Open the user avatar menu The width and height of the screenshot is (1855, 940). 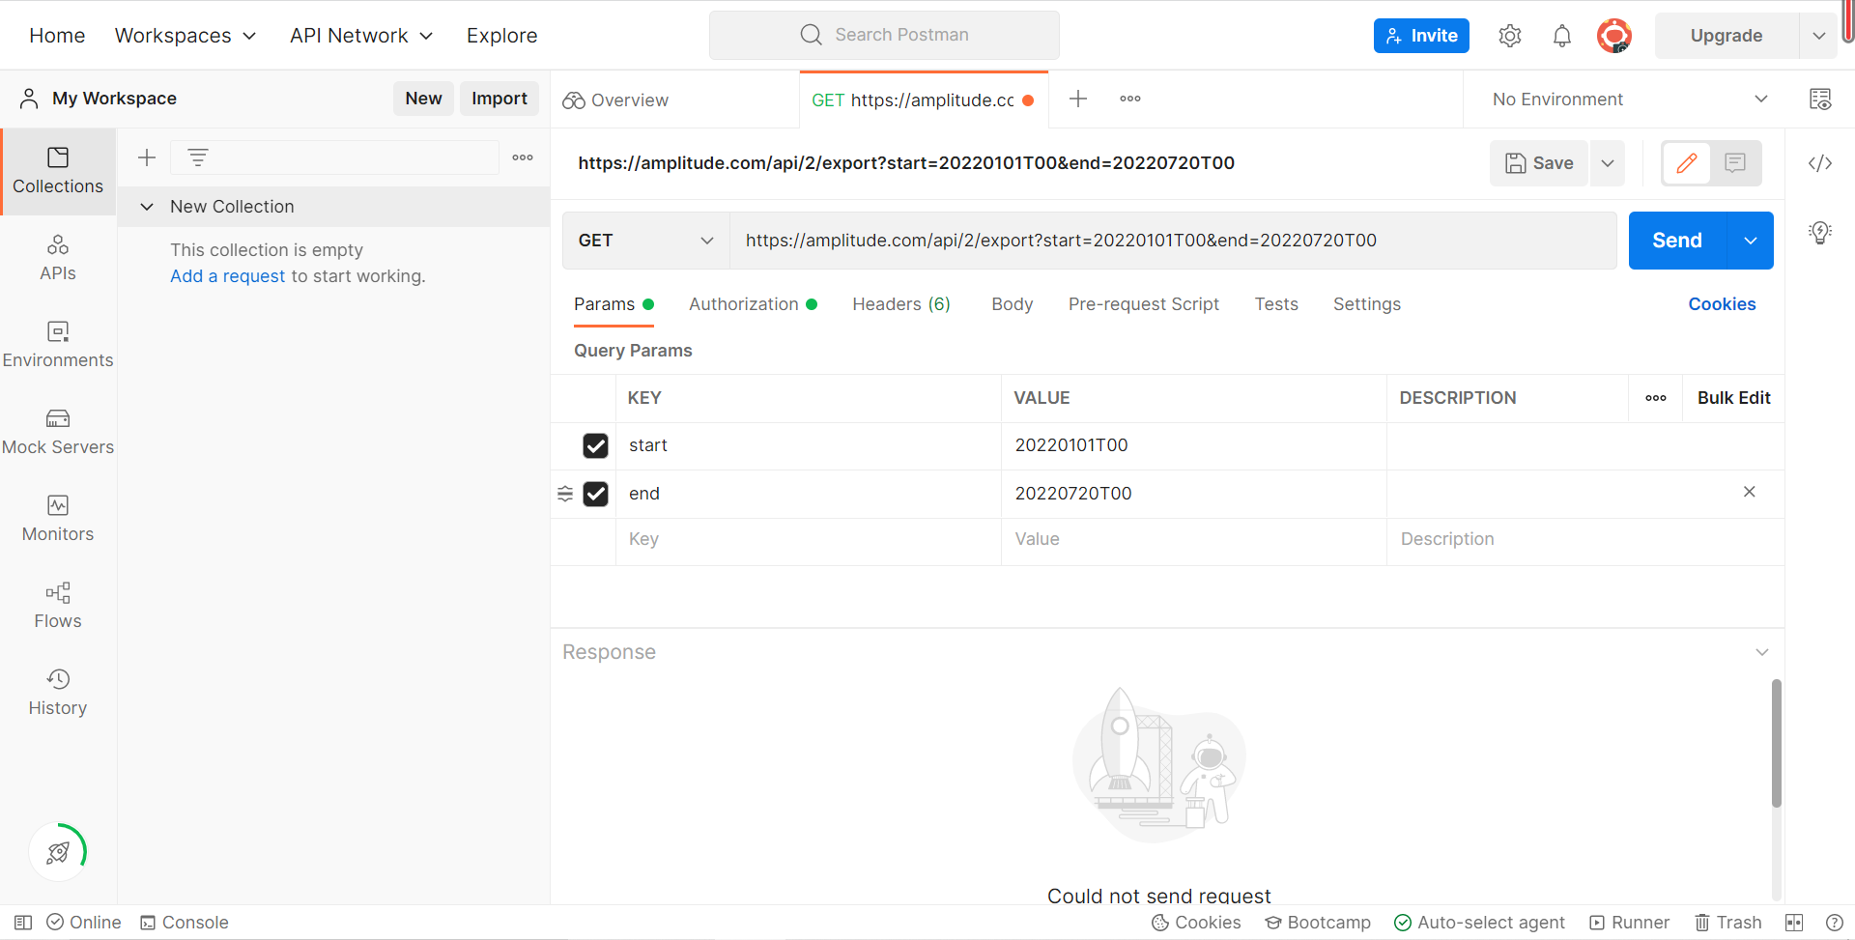tap(1614, 36)
